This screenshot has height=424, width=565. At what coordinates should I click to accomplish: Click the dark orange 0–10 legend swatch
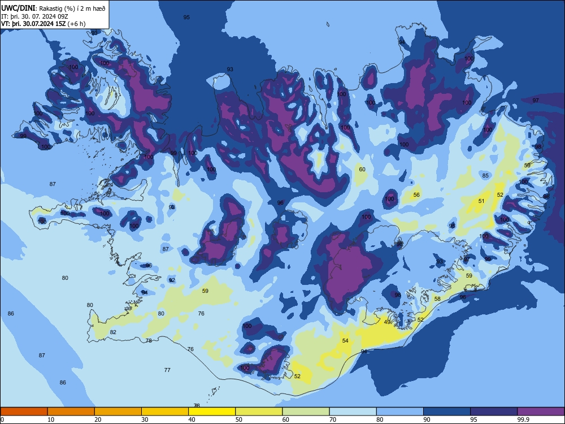24,412
